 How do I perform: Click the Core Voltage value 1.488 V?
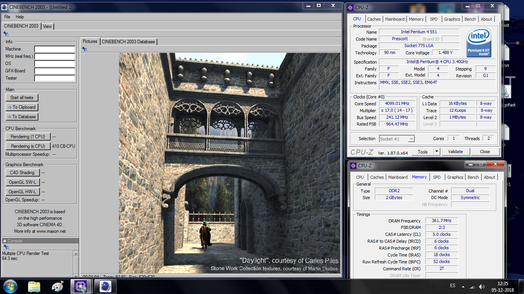tap(445, 53)
